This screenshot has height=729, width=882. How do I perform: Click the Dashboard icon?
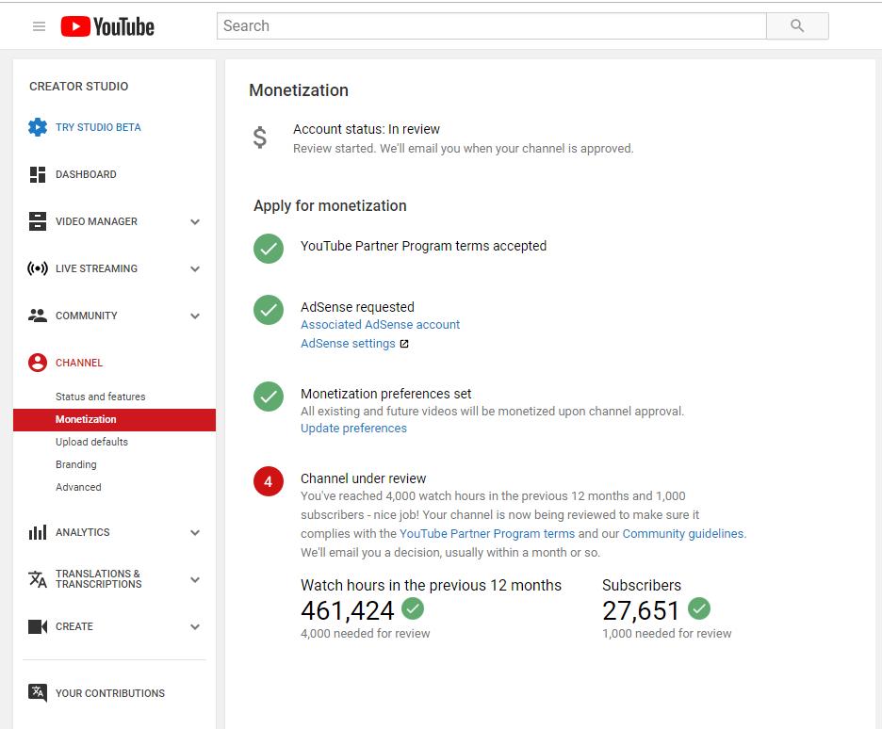click(38, 174)
